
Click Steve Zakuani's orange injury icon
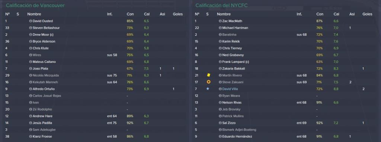pyautogui.click(x=208, y=82)
